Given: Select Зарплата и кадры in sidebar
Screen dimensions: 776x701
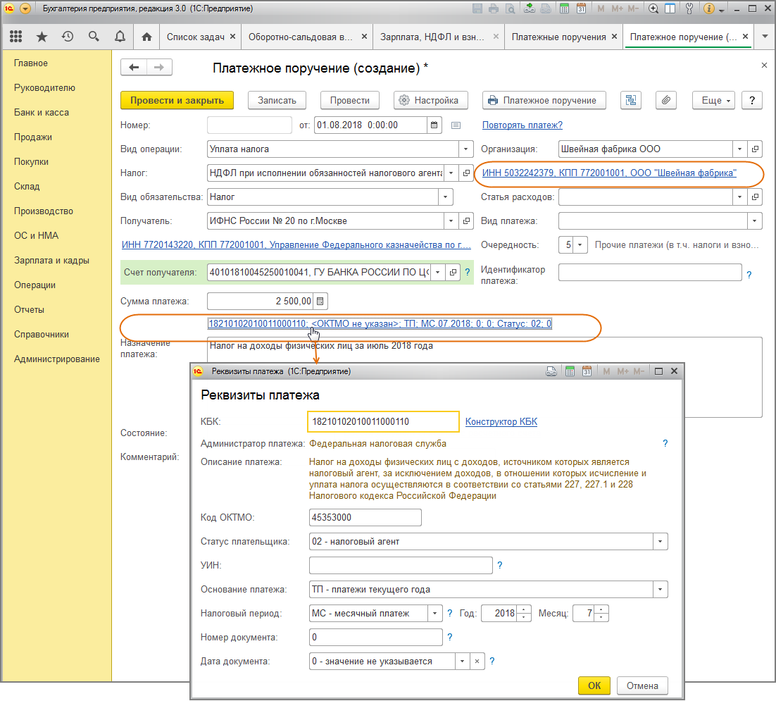Looking at the screenshot, I should tap(51, 260).
